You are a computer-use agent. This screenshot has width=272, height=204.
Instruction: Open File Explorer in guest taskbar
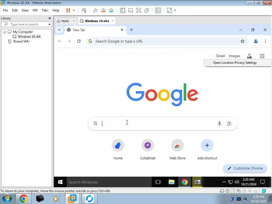171,182
